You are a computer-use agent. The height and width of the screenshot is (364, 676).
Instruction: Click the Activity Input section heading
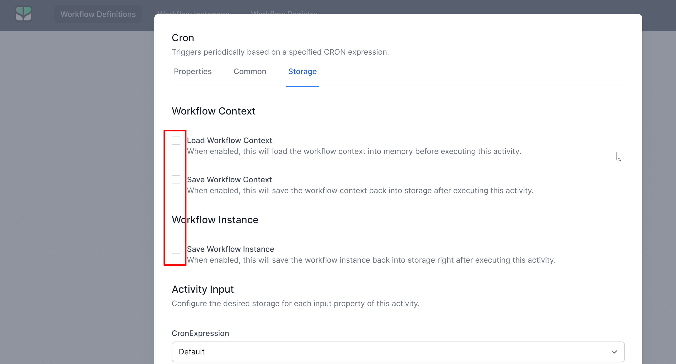(202, 289)
